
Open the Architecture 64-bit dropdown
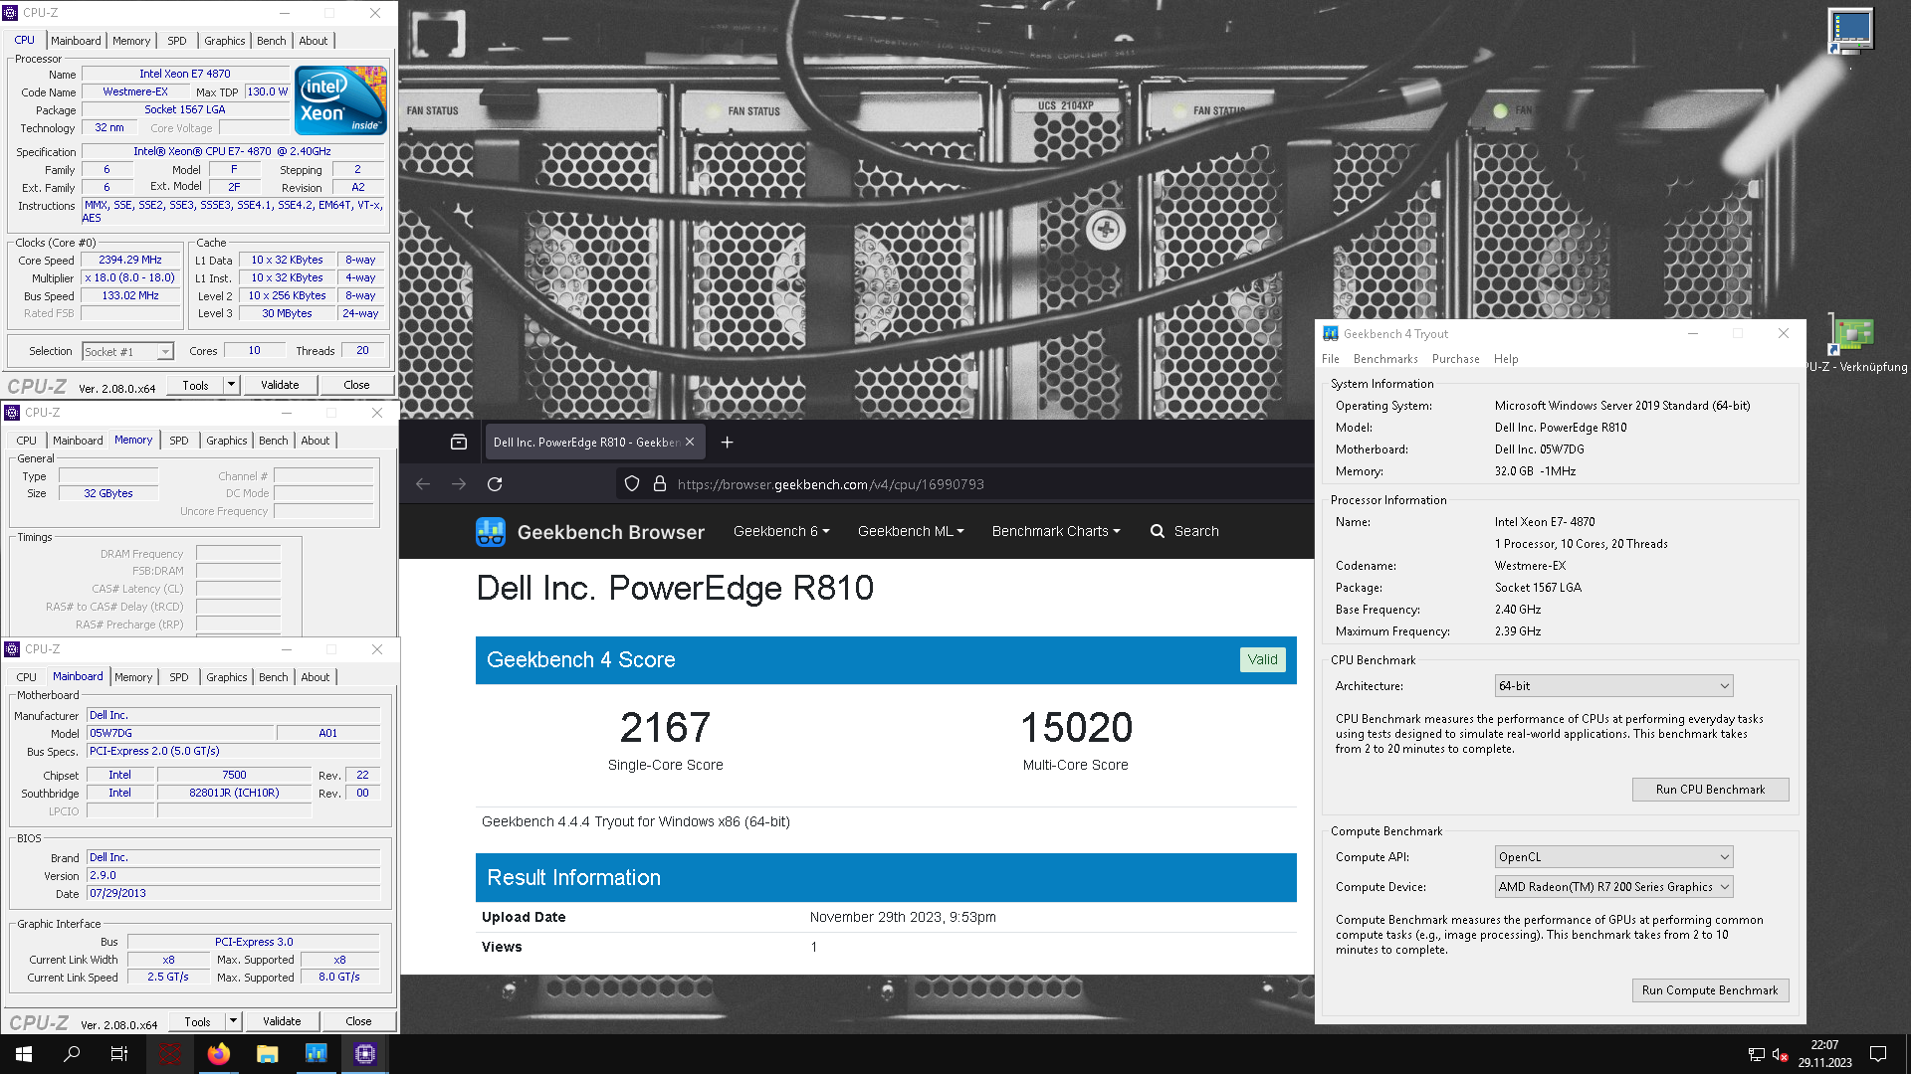pos(1613,686)
